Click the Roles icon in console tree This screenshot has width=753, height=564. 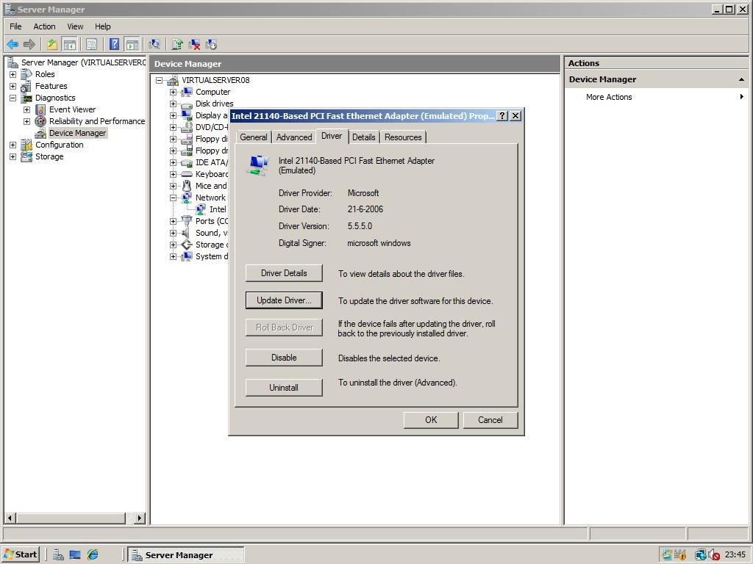[x=26, y=74]
